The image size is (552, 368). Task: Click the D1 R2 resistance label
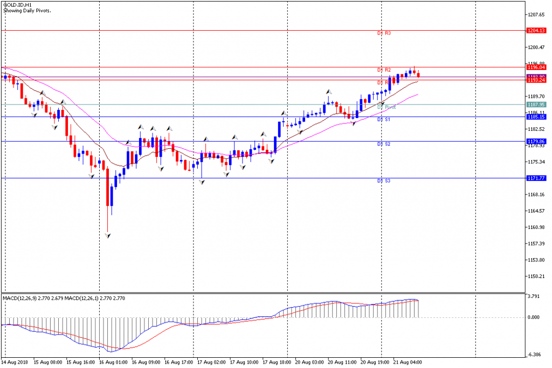tap(384, 70)
